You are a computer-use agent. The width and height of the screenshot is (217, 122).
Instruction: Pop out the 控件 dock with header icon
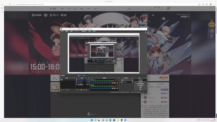tap(146, 78)
